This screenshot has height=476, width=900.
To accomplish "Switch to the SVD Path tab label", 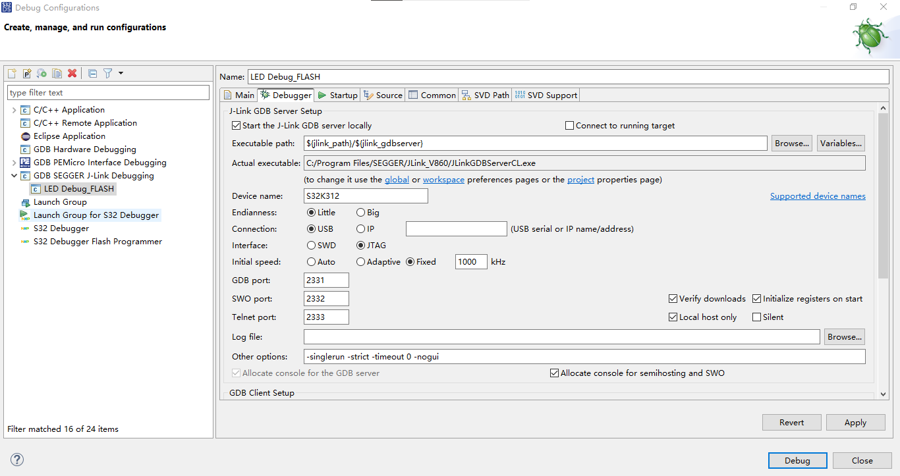I will tap(492, 95).
